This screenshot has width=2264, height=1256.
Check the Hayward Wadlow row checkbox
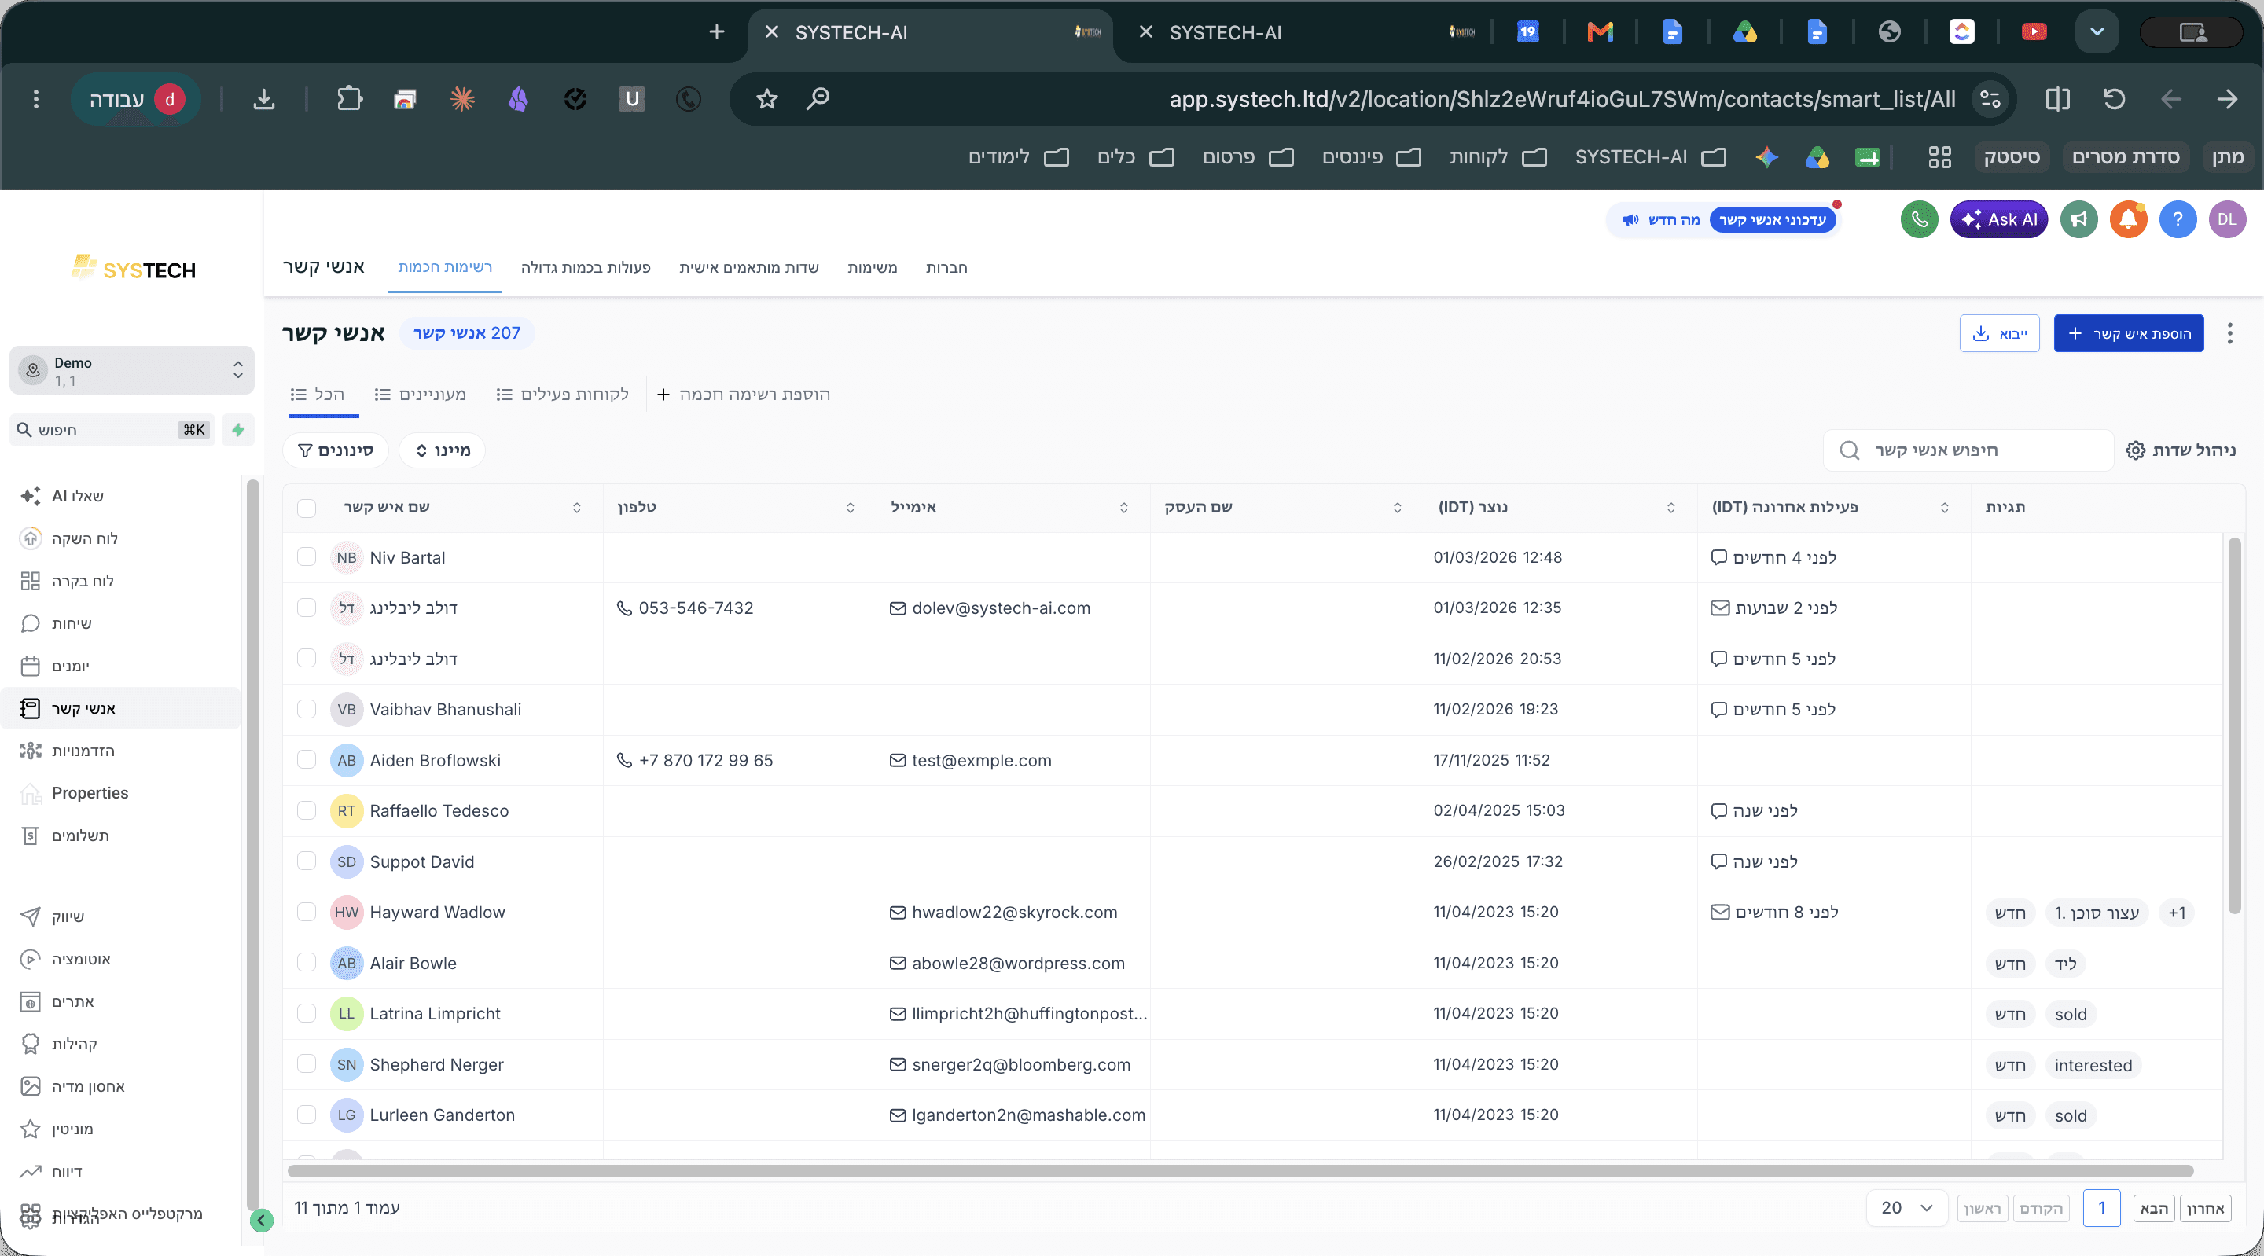tap(307, 913)
